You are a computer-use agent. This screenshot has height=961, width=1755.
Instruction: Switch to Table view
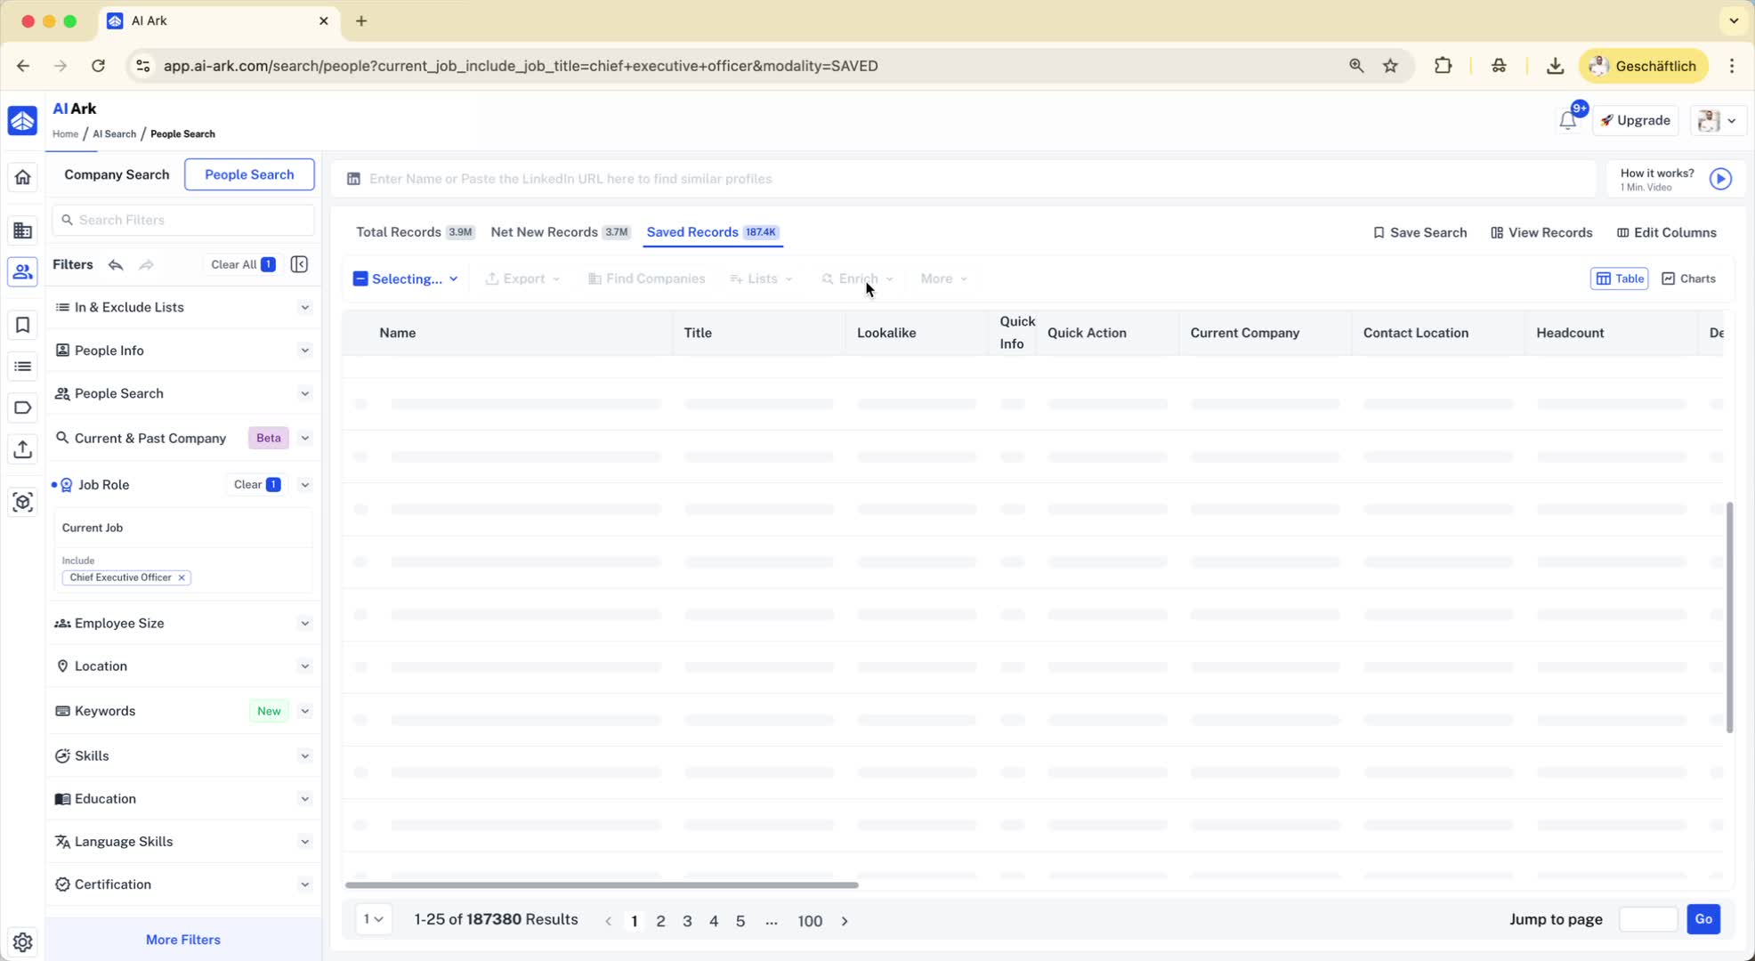tap(1619, 279)
